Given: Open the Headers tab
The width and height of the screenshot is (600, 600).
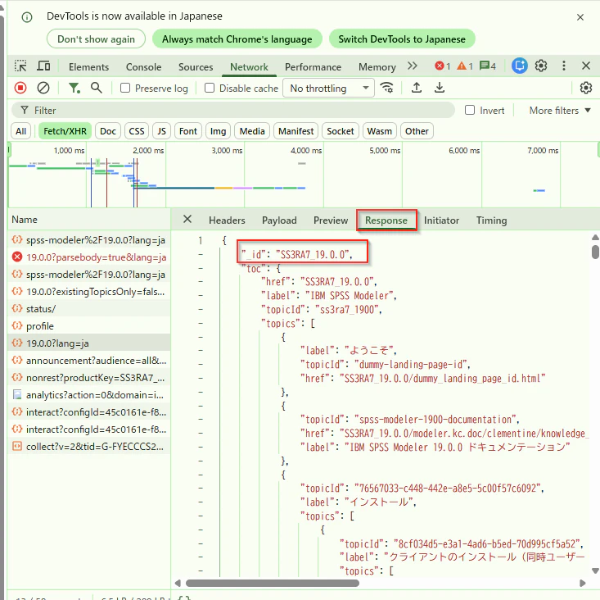Looking at the screenshot, I should point(227,220).
